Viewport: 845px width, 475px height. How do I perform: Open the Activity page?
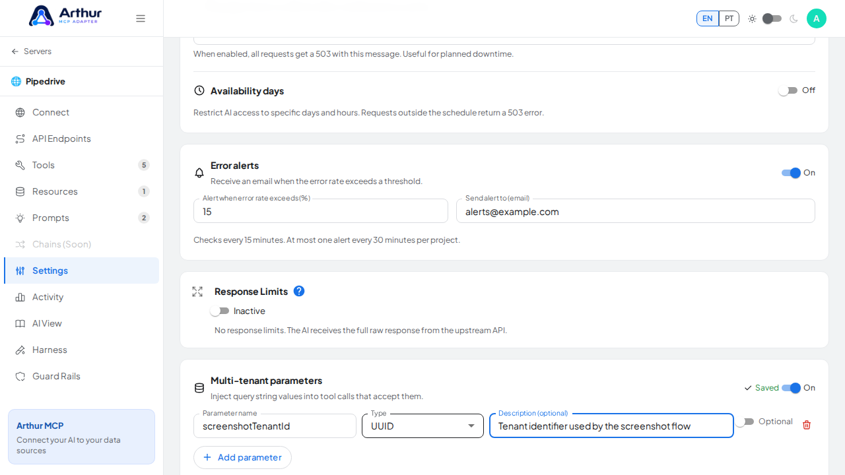pos(82,297)
